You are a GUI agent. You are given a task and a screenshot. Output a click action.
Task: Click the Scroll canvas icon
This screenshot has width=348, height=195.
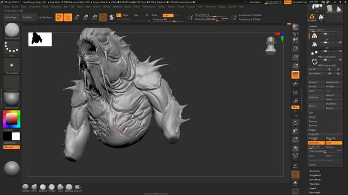[x=295, y=40]
